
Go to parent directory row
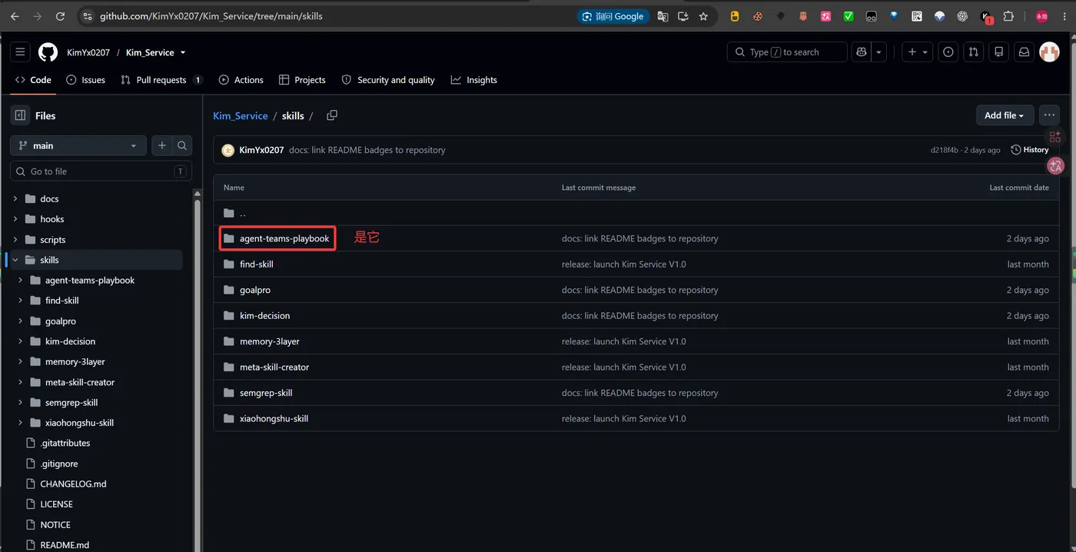pos(636,213)
